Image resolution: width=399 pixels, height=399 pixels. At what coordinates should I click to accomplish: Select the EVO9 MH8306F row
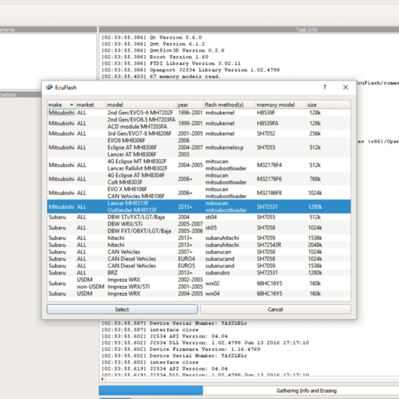coord(199,147)
